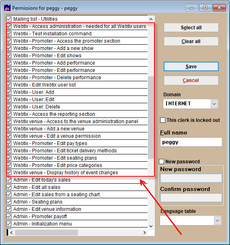Screen dimensions: 230x245
Task: Open the Domain INTERNET dropdown
Action: 214,104
